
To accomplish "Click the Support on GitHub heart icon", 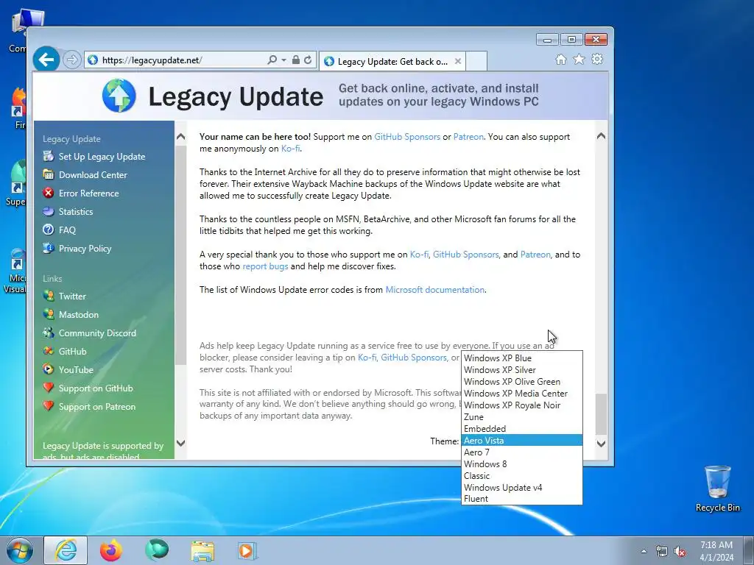I will click(x=48, y=388).
